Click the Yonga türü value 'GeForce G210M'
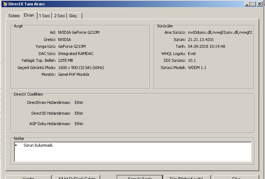Image resolution: width=265 pixels, height=179 pixels. [72, 46]
